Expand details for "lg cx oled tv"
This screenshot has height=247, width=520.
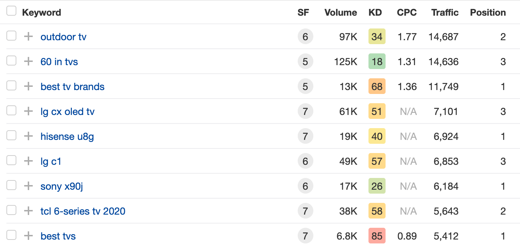[28, 111]
